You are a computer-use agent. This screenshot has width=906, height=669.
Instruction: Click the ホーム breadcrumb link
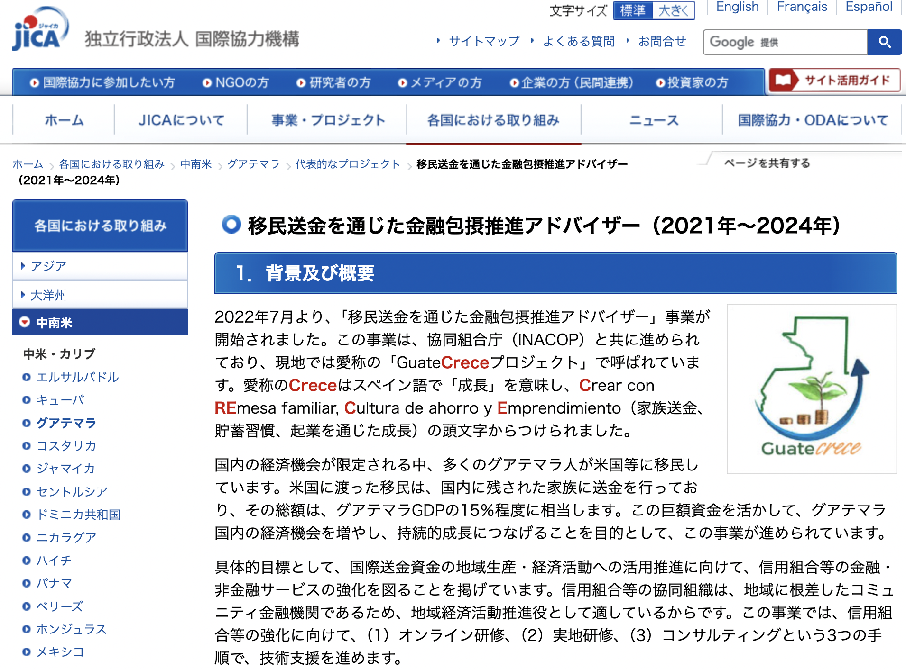28,164
